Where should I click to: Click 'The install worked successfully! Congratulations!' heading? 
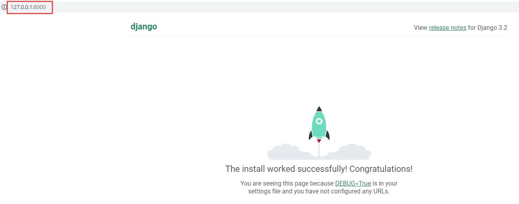point(319,169)
